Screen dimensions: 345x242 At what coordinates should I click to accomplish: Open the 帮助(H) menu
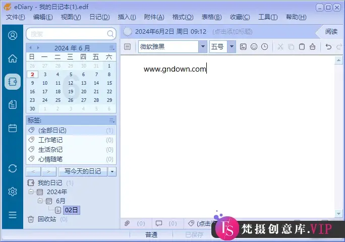296,17
